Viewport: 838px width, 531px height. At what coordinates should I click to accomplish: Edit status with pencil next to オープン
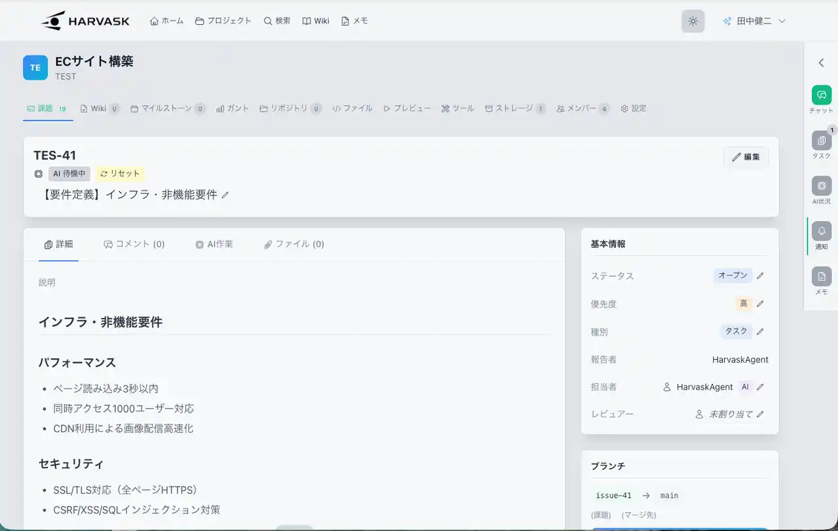tap(760, 276)
